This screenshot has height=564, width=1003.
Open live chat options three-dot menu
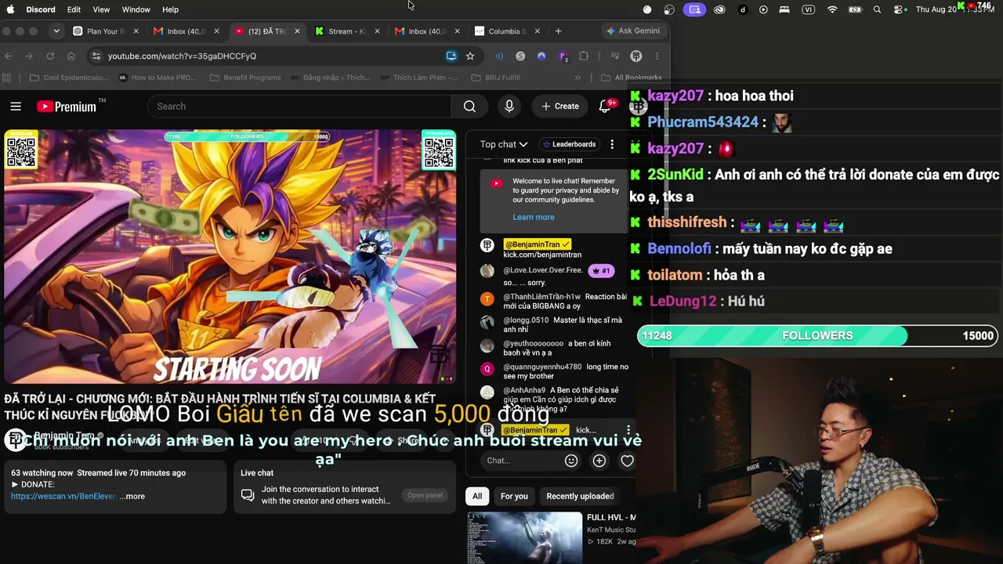point(612,144)
